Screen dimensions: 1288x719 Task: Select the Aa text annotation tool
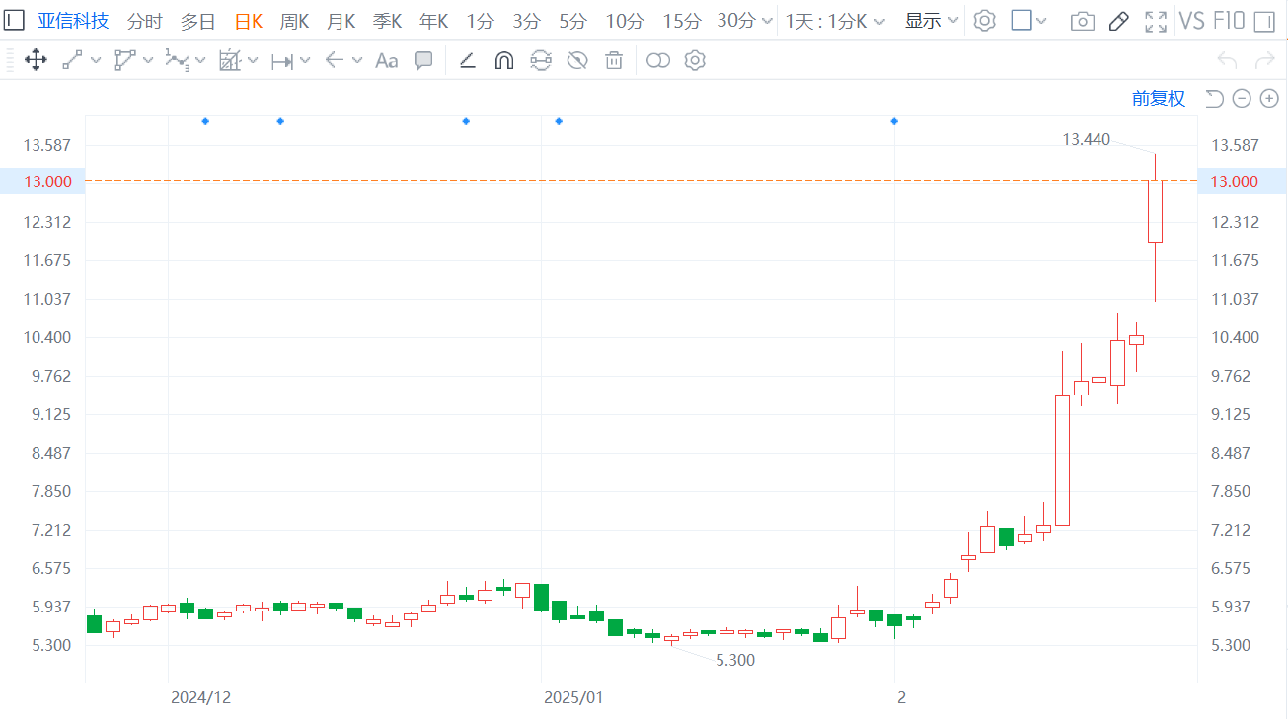point(386,61)
